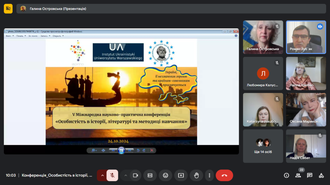The width and height of the screenshot is (330, 185).
Task: Unmute the microphone
Action: 112,175
